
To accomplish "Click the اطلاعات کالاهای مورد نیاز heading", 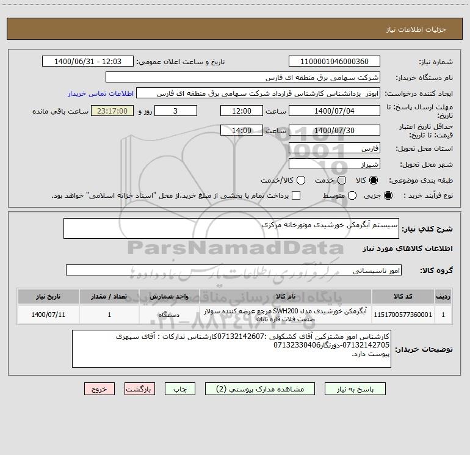I will pos(408,249).
